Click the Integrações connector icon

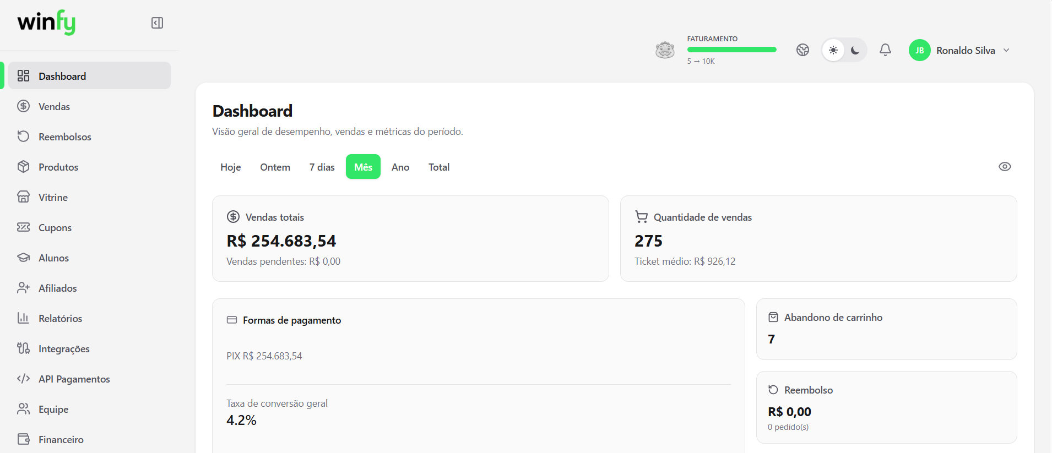(x=23, y=348)
